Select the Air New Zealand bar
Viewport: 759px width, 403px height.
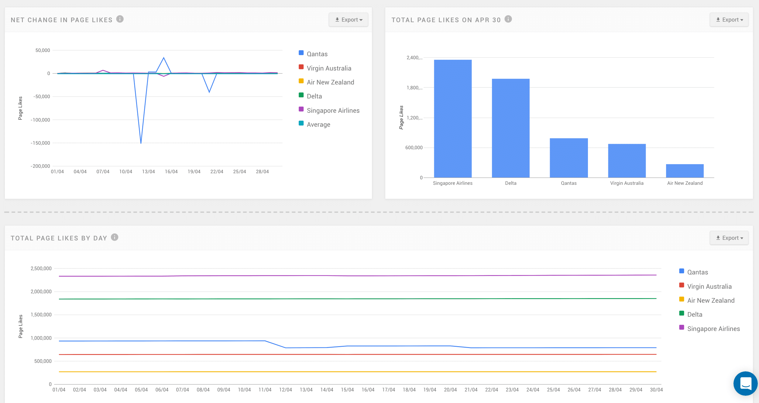click(x=685, y=171)
